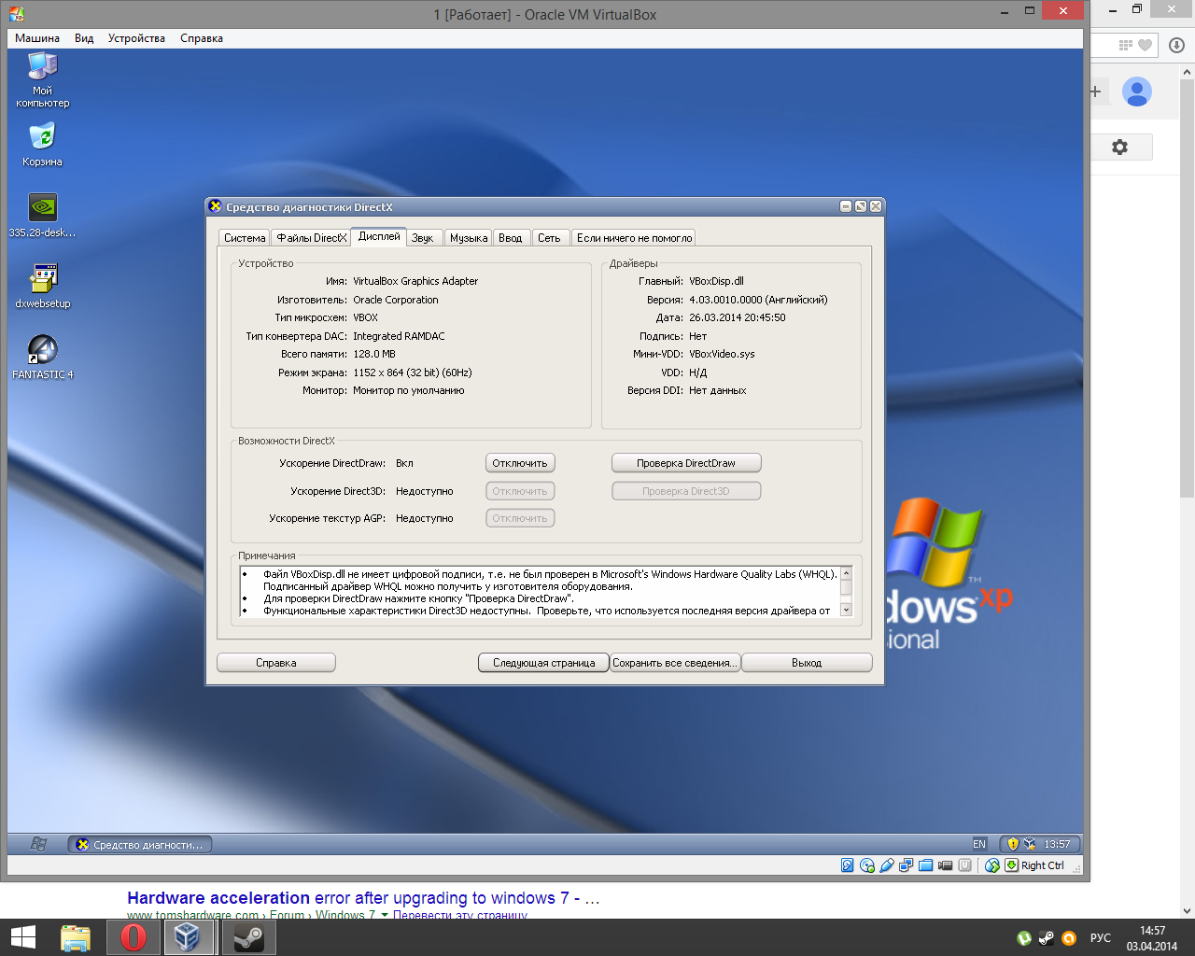Open the Windows XP Start button
The width and height of the screenshot is (1195, 956).
point(37,844)
